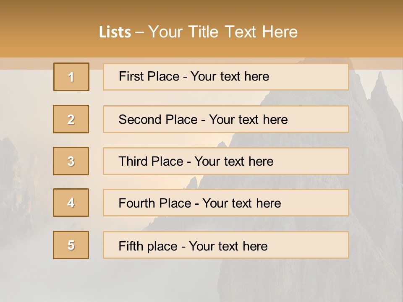Select the number 4 square
403x302 pixels.
[x=71, y=203]
